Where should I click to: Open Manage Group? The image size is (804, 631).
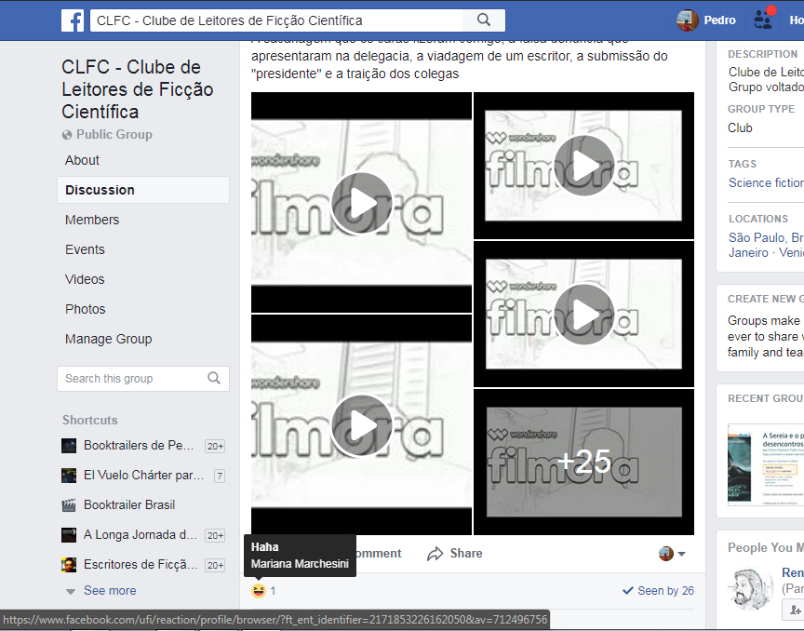tap(108, 339)
